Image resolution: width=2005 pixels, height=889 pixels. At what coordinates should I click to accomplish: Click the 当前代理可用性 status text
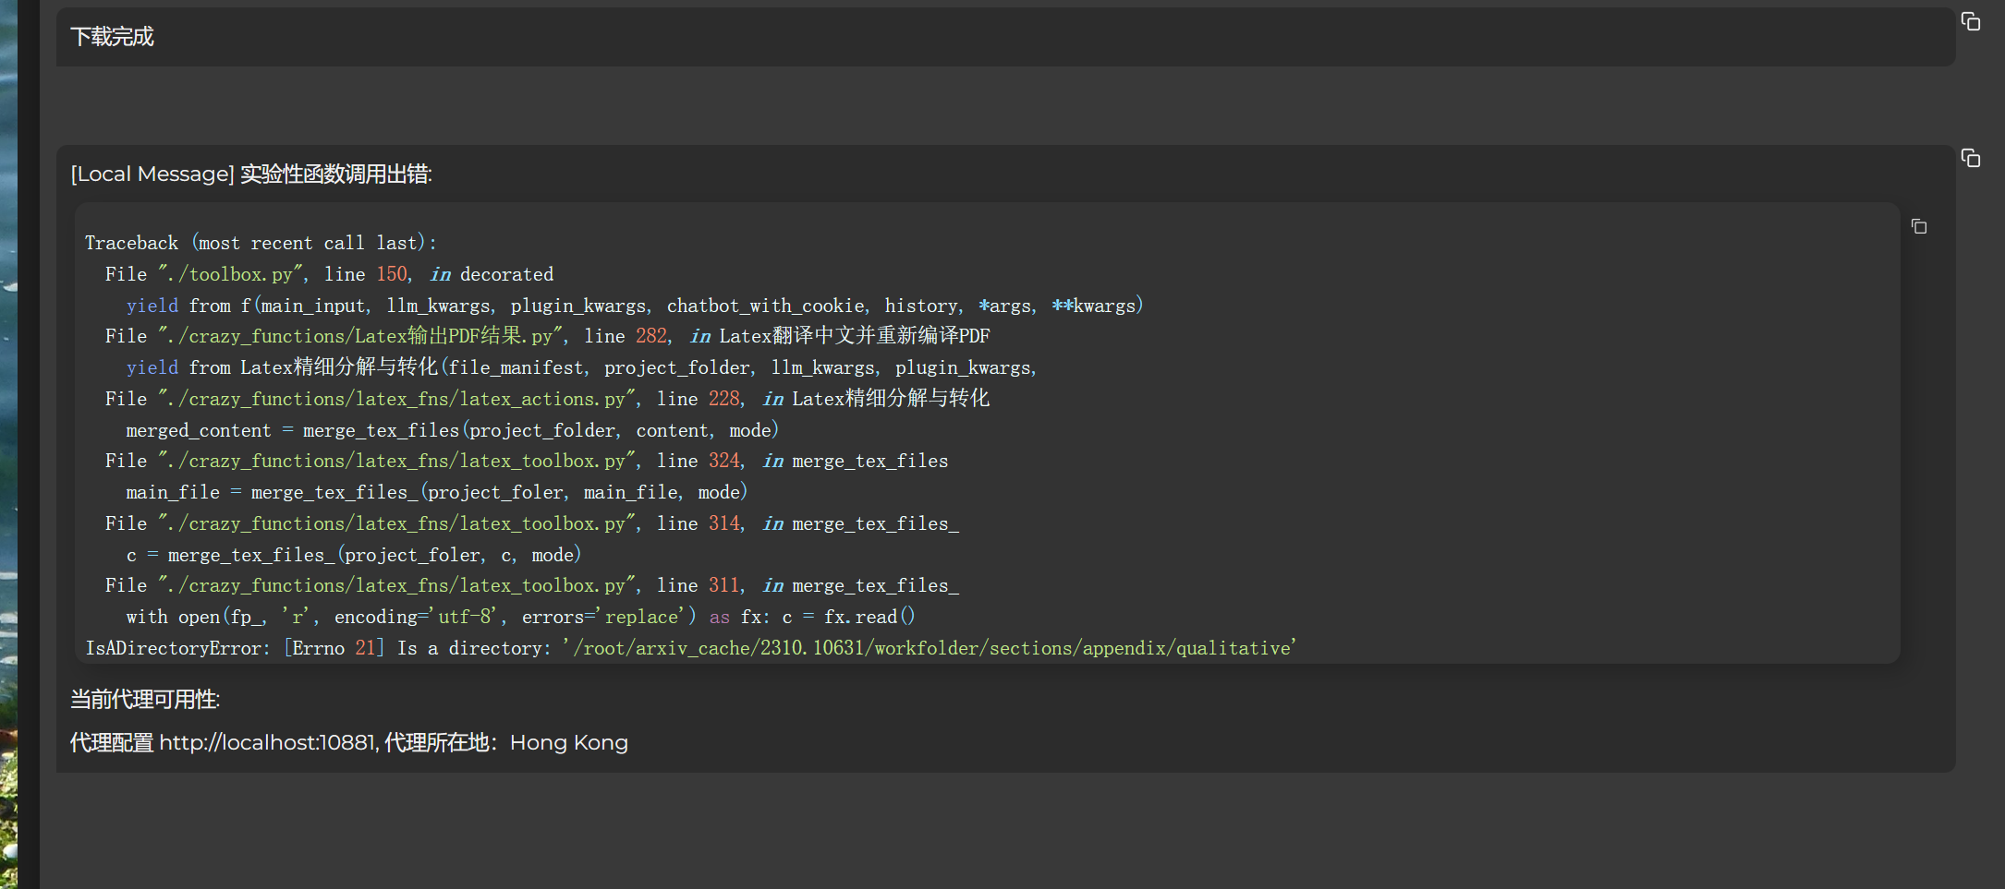(x=144, y=700)
